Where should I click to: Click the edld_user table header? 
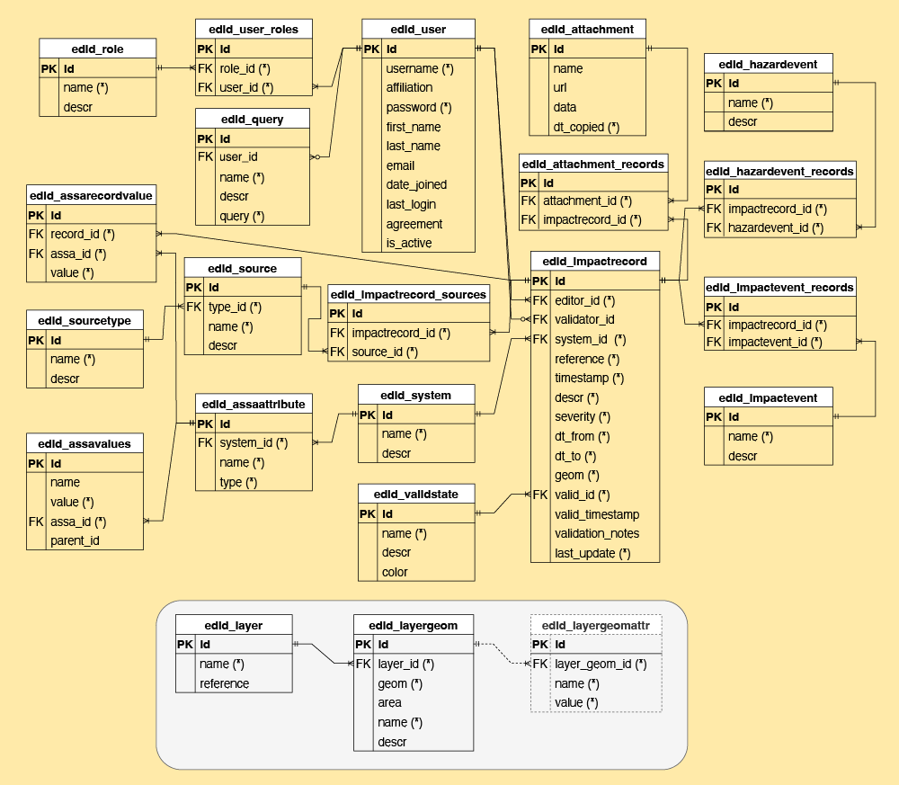(x=418, y=29)
